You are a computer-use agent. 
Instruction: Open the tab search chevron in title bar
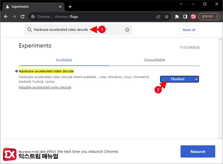point(181,4)
